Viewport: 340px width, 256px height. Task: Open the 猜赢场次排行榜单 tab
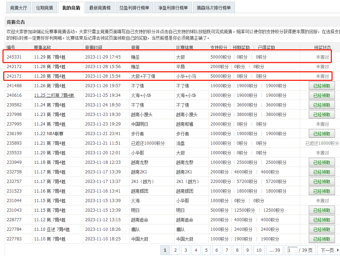point(214,8)
